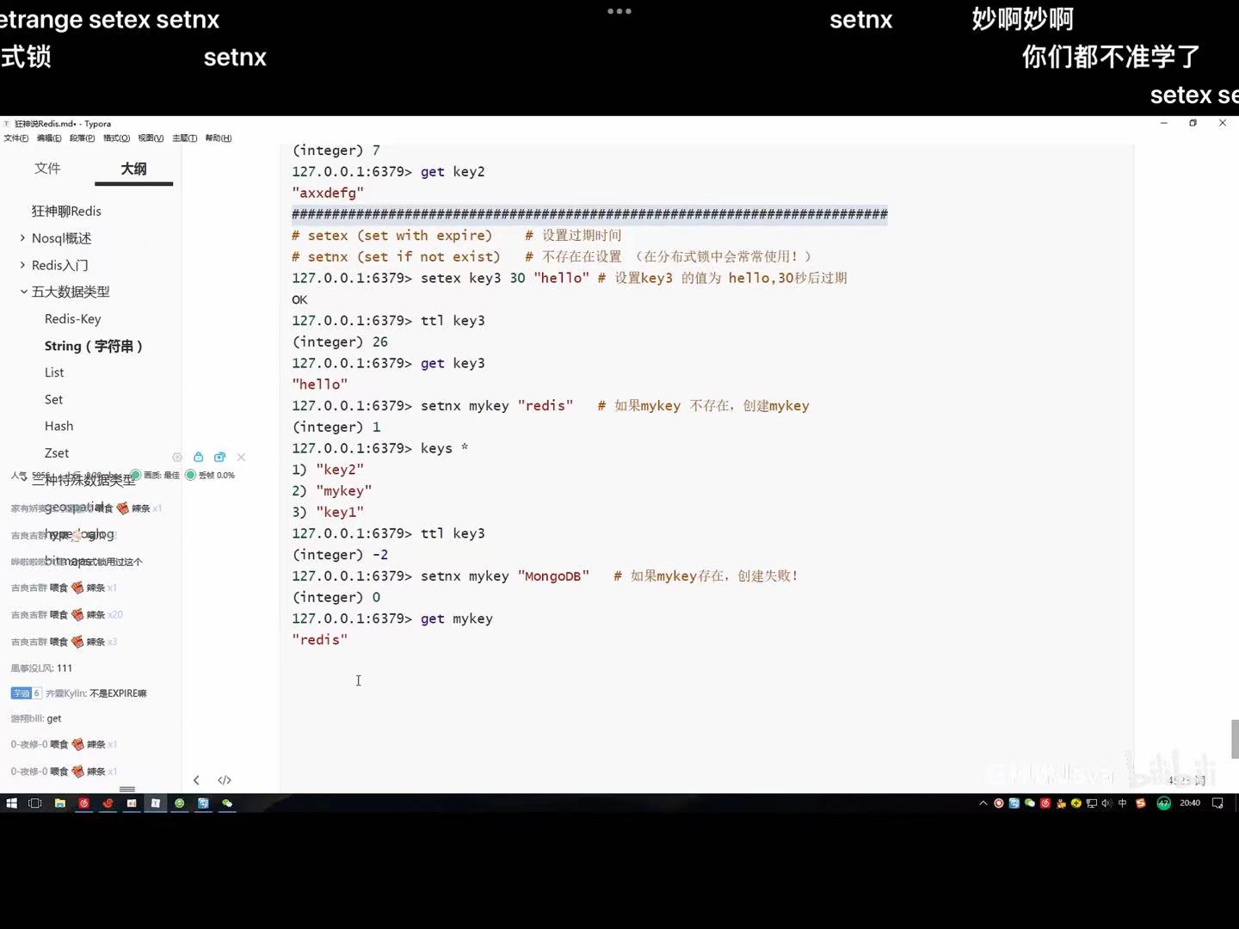1239x929 pixels.
Task: Open the 格式(O) menu
Action: tap(116, 138)
